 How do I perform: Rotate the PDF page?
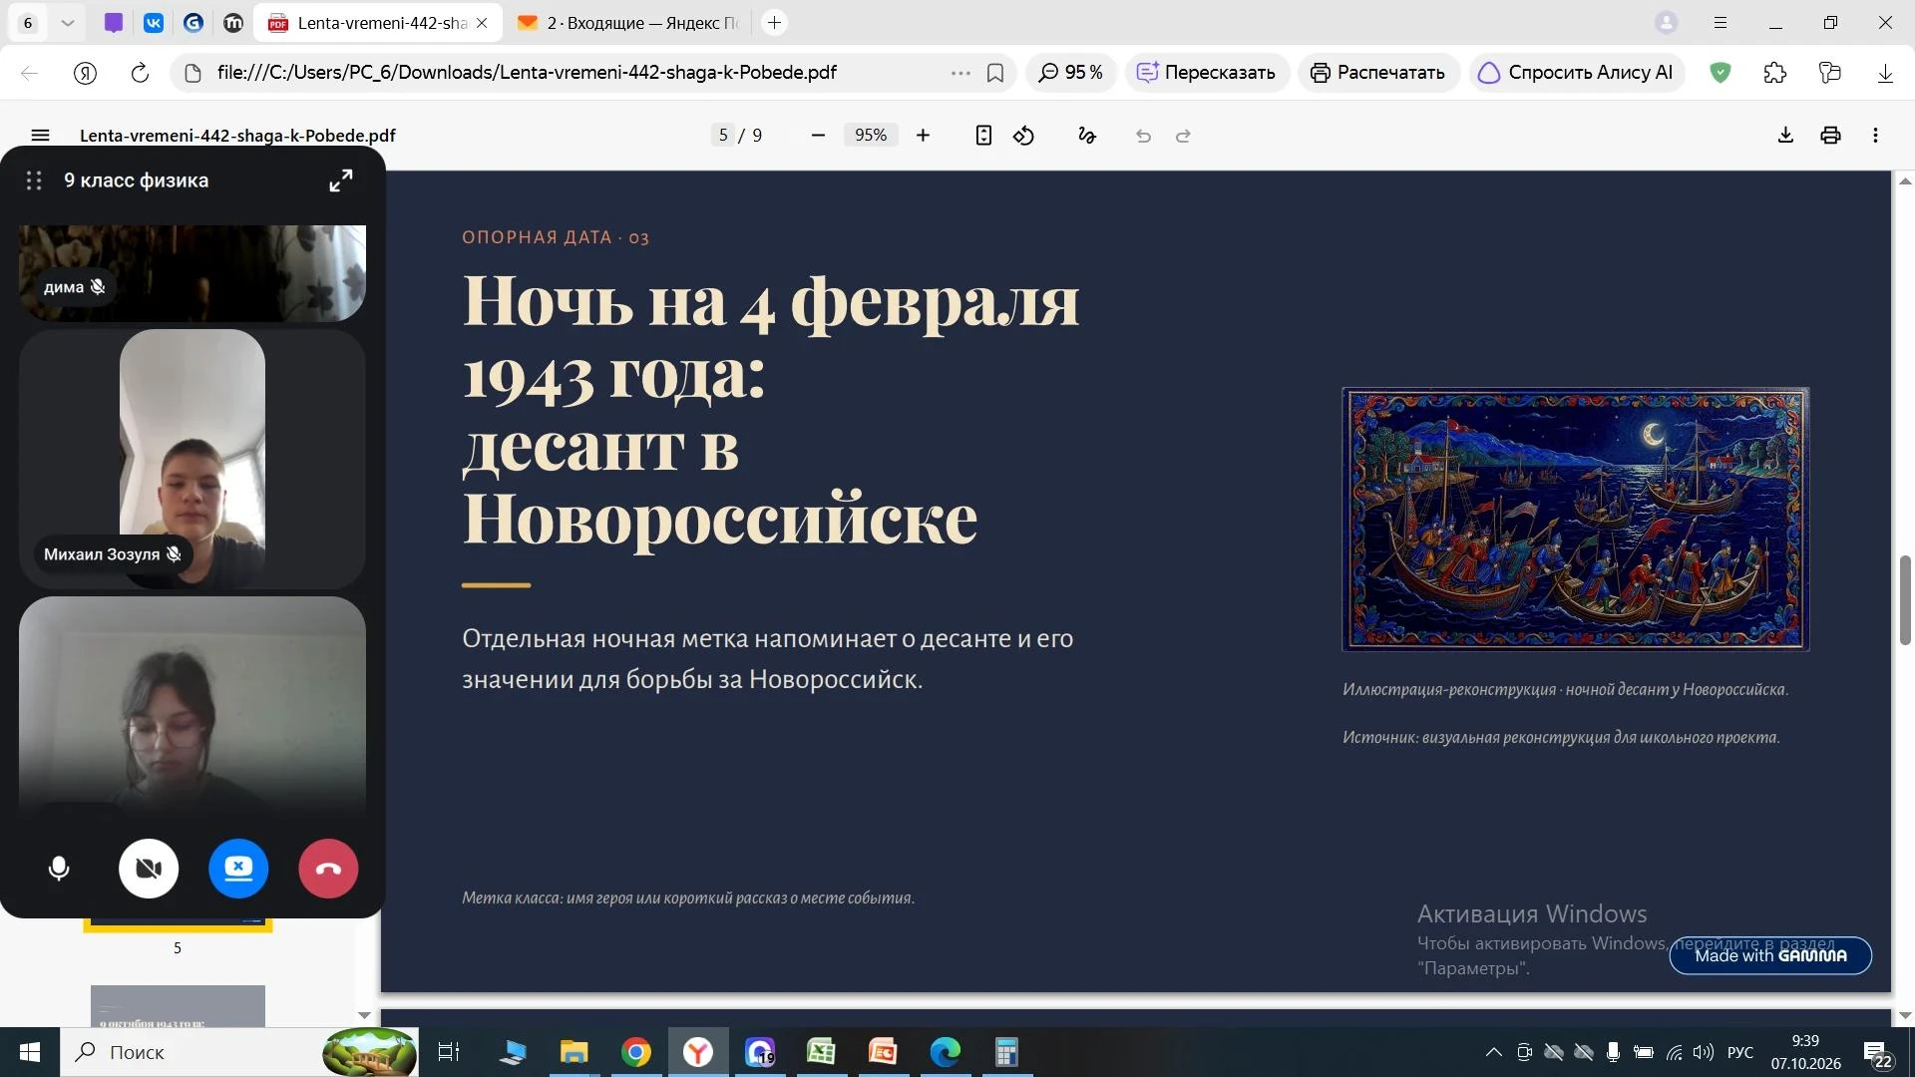pyautogui.click(x=1023, y=136)
